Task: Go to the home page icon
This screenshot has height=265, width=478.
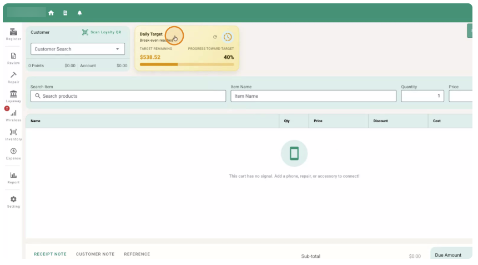Action: pyautogui.click(x=51, y=13)
